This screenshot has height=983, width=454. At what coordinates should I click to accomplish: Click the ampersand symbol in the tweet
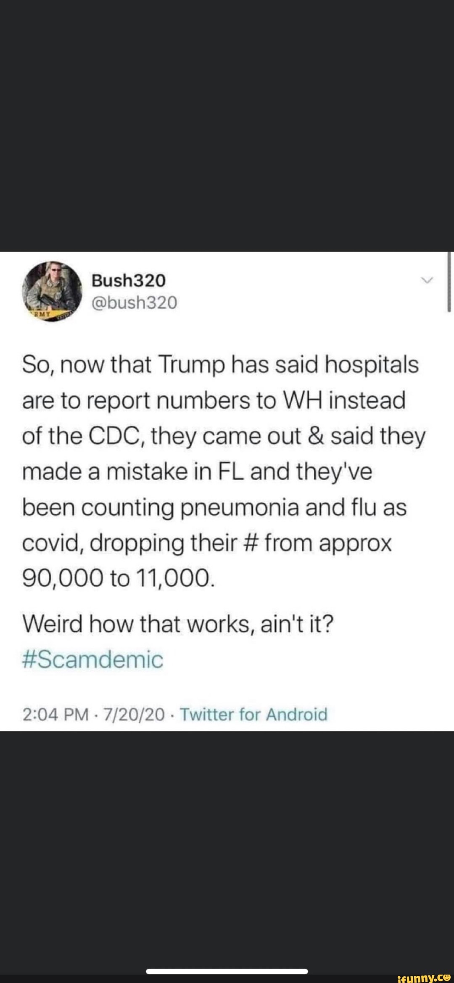tap(315, 436)
